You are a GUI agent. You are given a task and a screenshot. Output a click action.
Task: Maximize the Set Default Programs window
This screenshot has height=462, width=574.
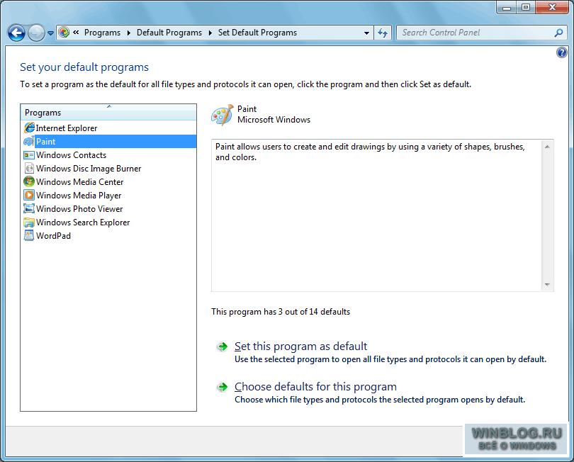[526, 7]
